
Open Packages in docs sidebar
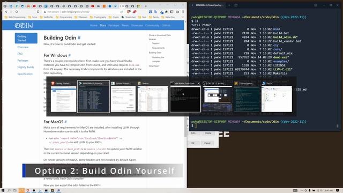(23, 61)
